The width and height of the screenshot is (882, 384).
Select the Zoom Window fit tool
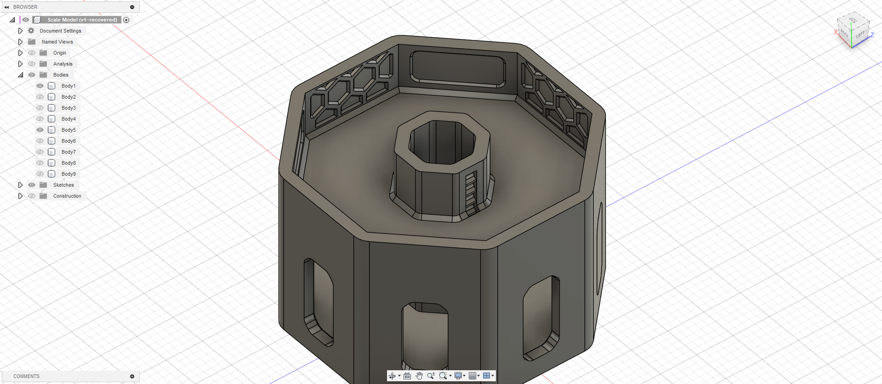pos(443,376)
